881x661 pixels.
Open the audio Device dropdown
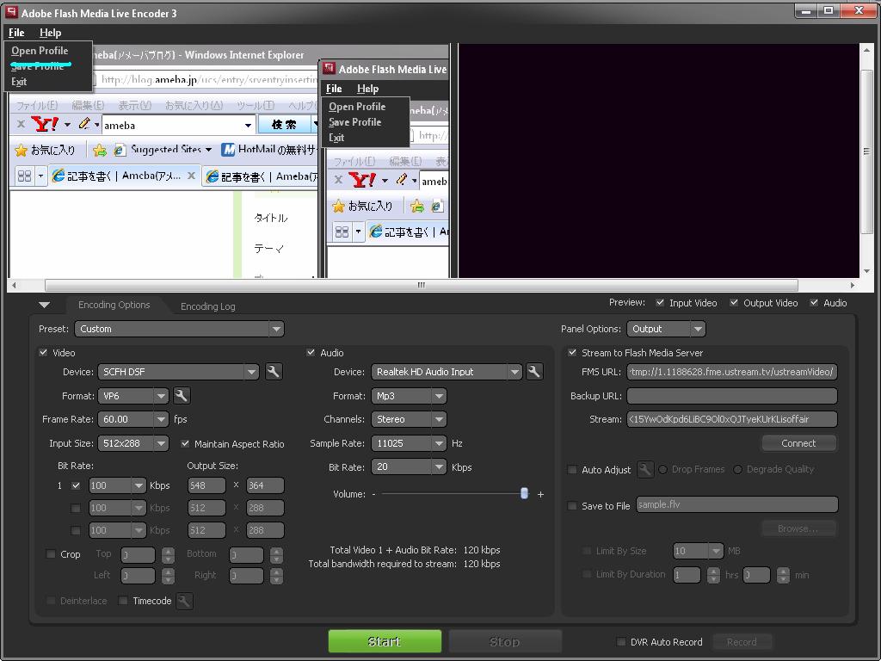447,372
